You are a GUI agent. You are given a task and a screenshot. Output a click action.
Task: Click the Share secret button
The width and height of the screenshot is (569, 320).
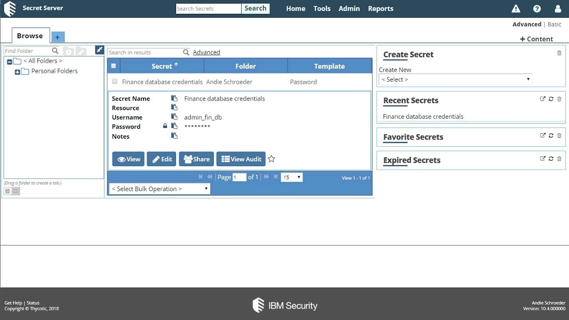(196, 159)
